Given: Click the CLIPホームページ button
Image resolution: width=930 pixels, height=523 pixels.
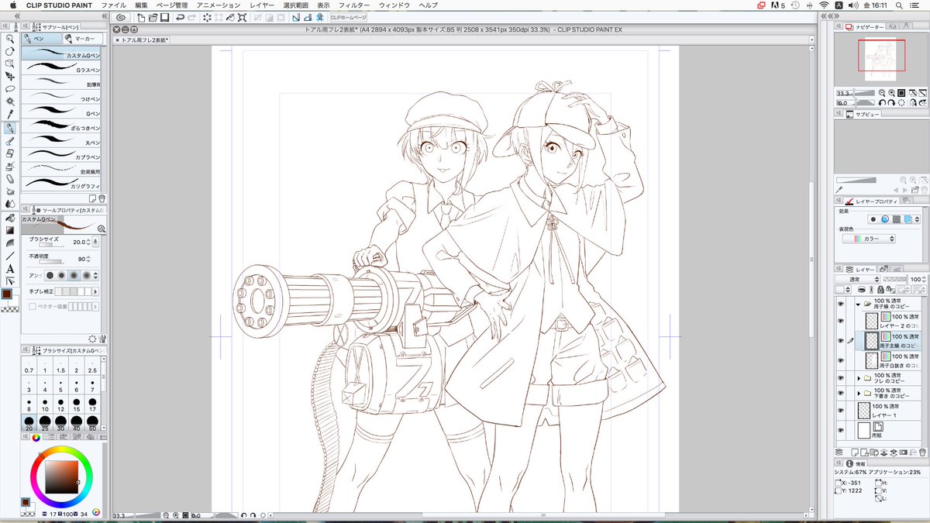Looking at the screenshot, I should coord(348,17).
